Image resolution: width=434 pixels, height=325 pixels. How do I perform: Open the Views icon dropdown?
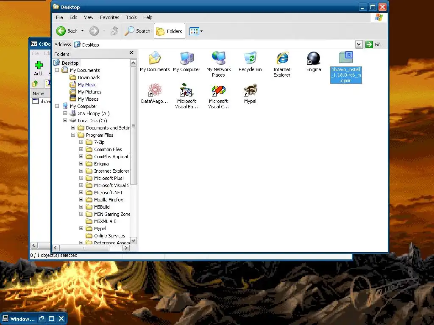196,31
